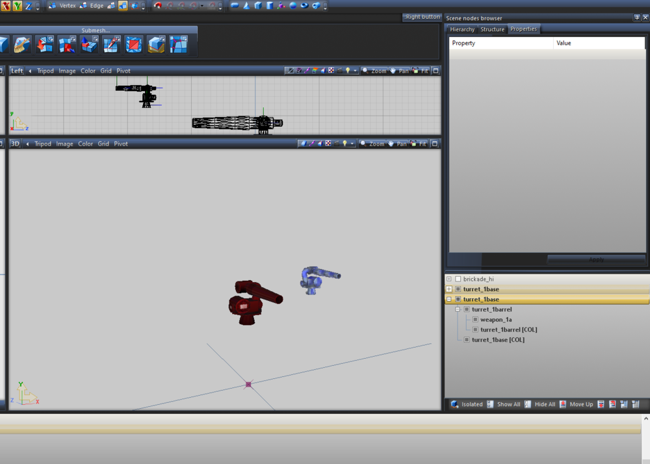
Task: Open the Structure tab
Action: tap(492, 29)
